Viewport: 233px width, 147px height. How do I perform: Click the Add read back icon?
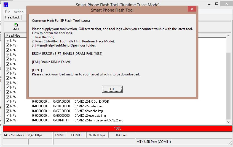coord(16,27)
